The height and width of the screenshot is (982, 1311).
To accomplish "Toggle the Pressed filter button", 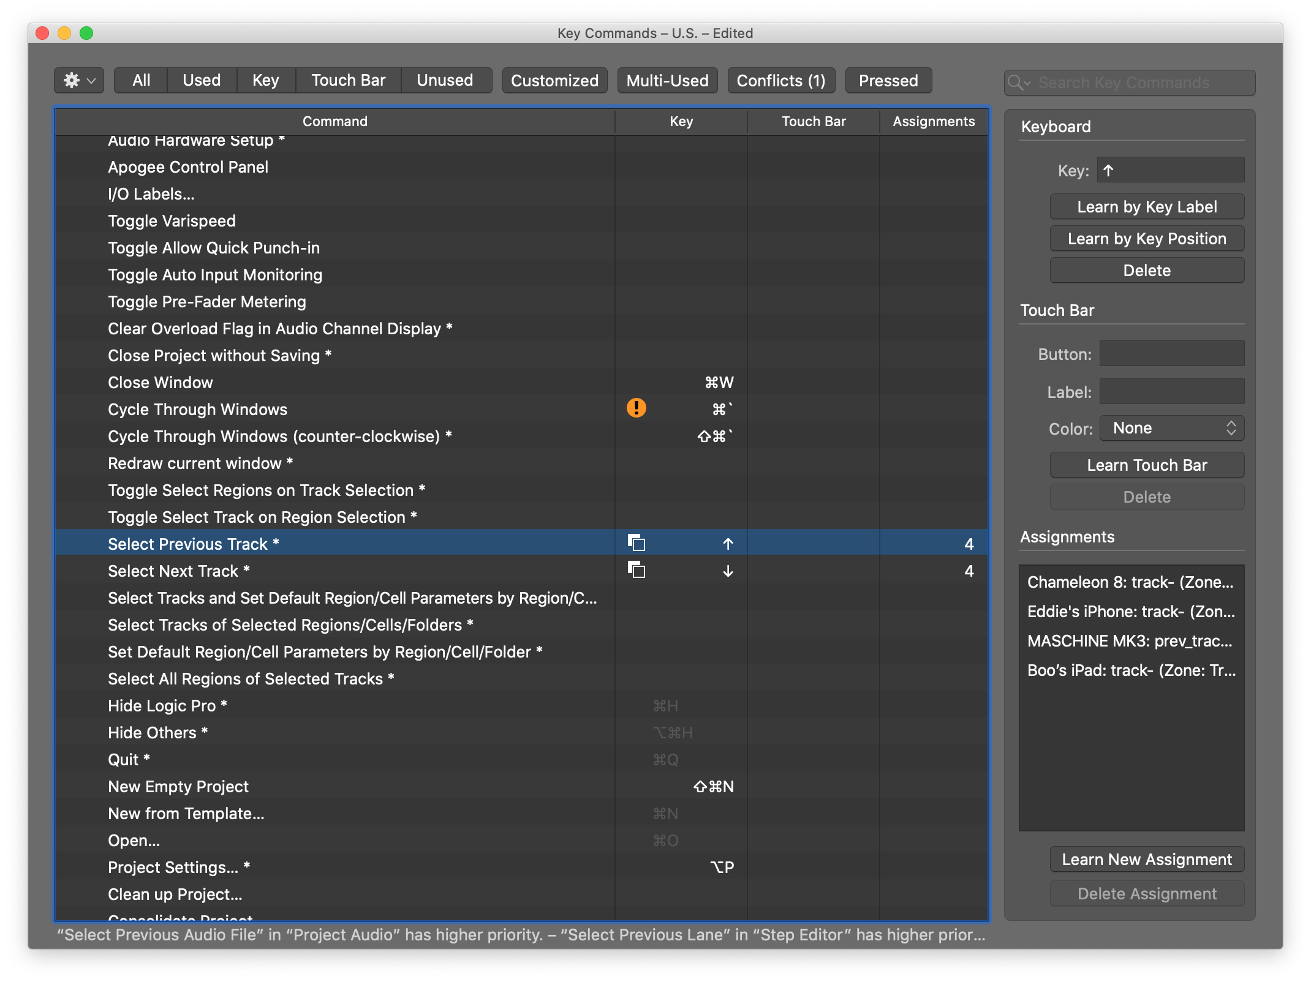I will [888, 81].
